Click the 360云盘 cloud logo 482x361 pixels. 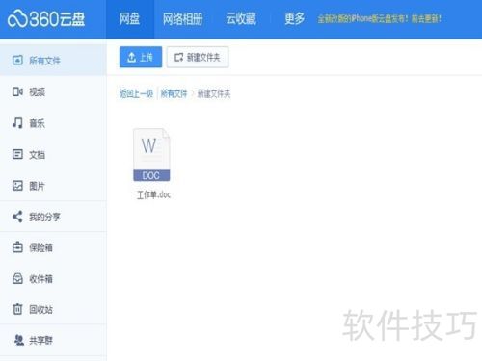(46, 19)
